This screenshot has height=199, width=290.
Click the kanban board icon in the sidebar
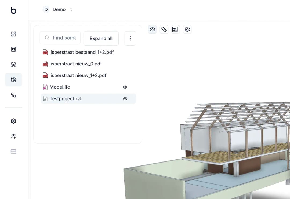pyautogui.click(x=13, y=49)
